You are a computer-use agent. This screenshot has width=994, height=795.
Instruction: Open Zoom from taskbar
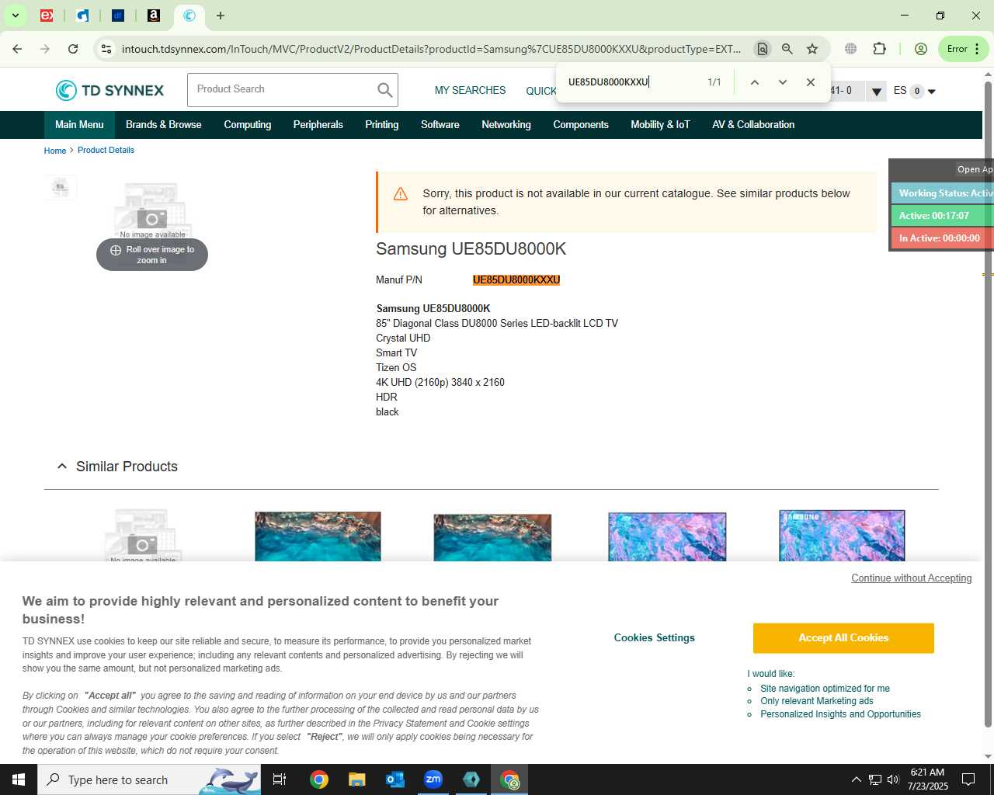tap(433, 779)
